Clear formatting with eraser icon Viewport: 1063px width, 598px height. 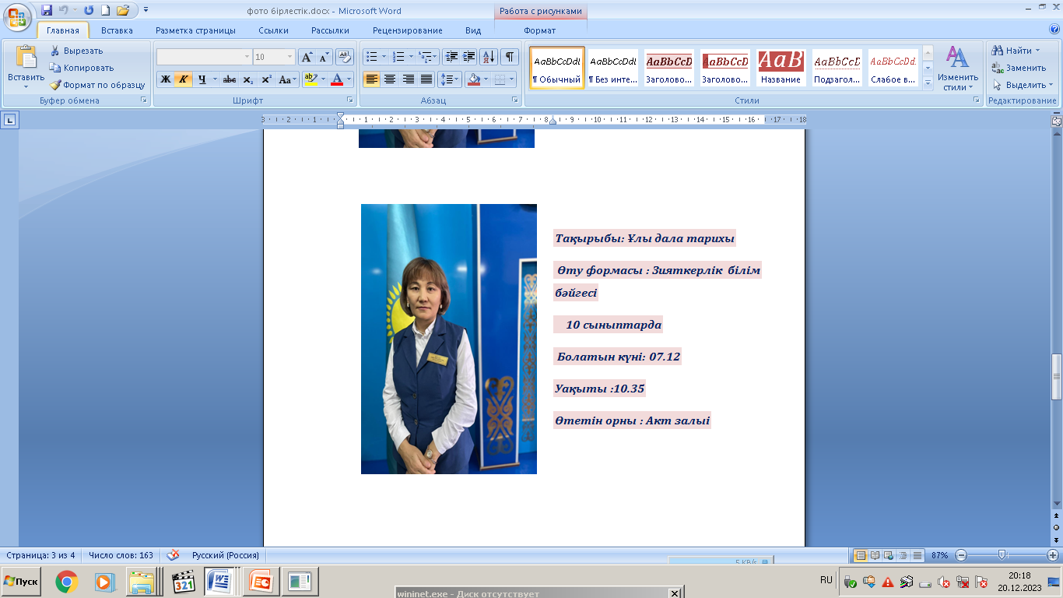pos(345,57)
